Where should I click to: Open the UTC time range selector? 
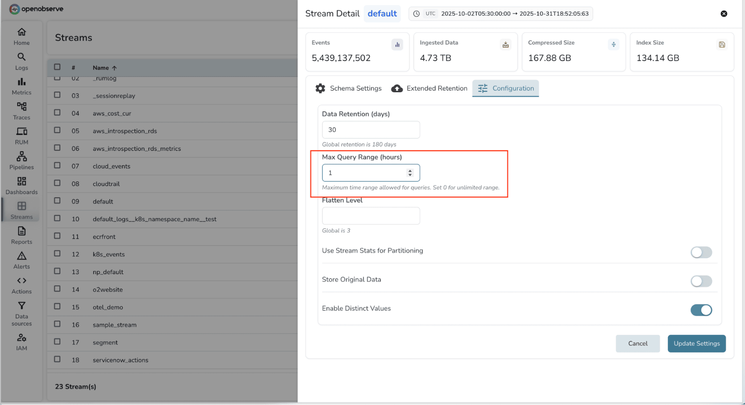tap(501, 13)
